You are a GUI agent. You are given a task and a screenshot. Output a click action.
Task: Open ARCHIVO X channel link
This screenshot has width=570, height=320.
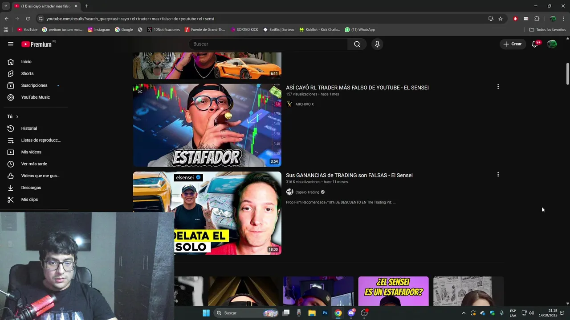pos(305,104)
